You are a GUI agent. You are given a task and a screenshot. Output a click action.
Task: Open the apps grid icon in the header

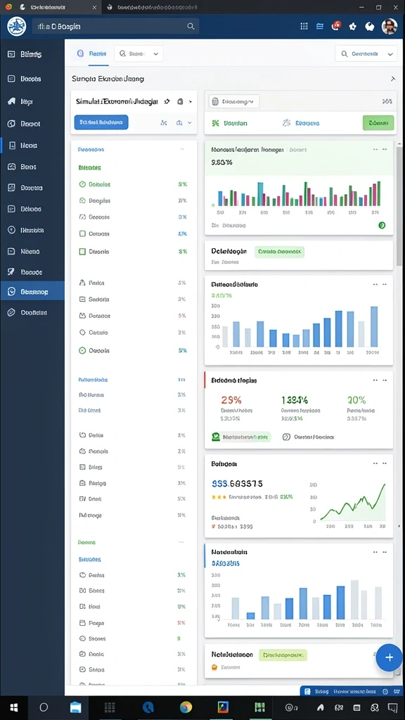tap(304, 26)
